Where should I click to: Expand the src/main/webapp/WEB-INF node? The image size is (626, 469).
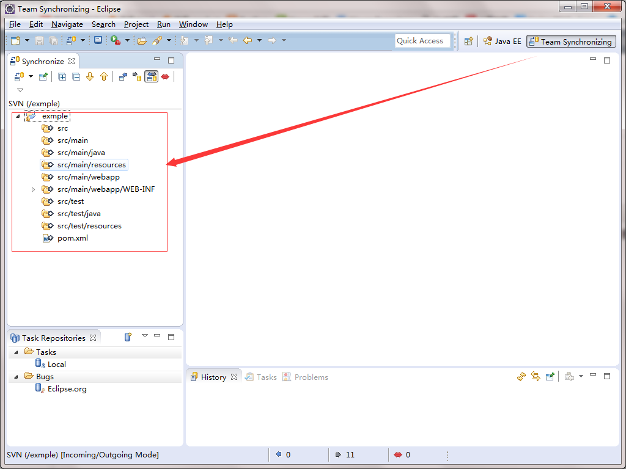[x=34, y=189]
